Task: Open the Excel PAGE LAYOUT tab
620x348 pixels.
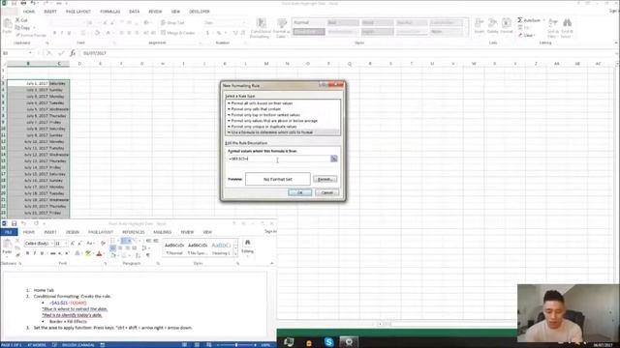Action: click(77, 12)
